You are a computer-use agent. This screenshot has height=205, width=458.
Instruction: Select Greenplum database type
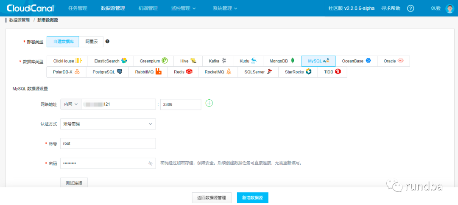(154, 61)
